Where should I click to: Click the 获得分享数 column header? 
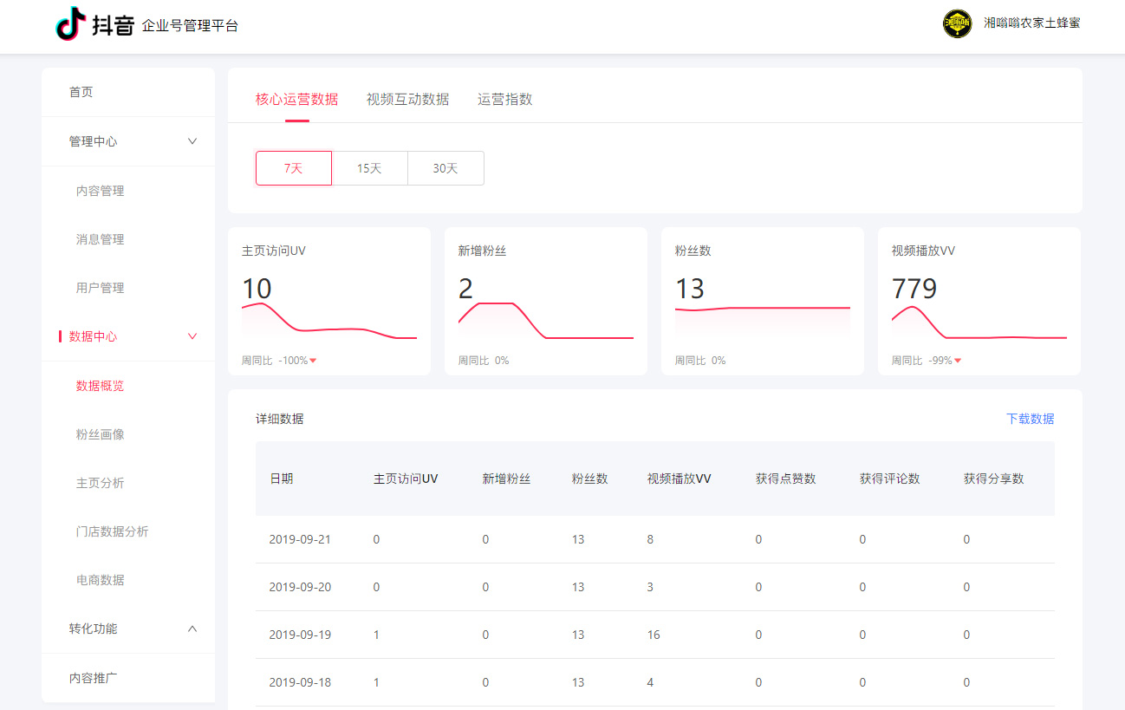[x=993, y=479]
